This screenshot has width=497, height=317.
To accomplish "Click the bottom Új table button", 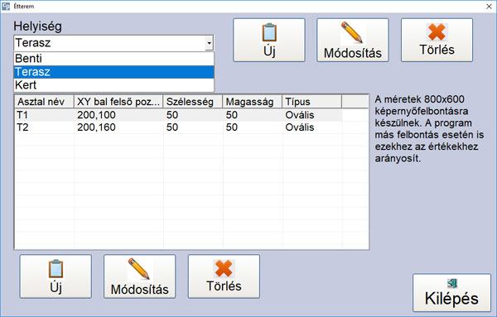I will pyautogui.click(x=55, y=276).
